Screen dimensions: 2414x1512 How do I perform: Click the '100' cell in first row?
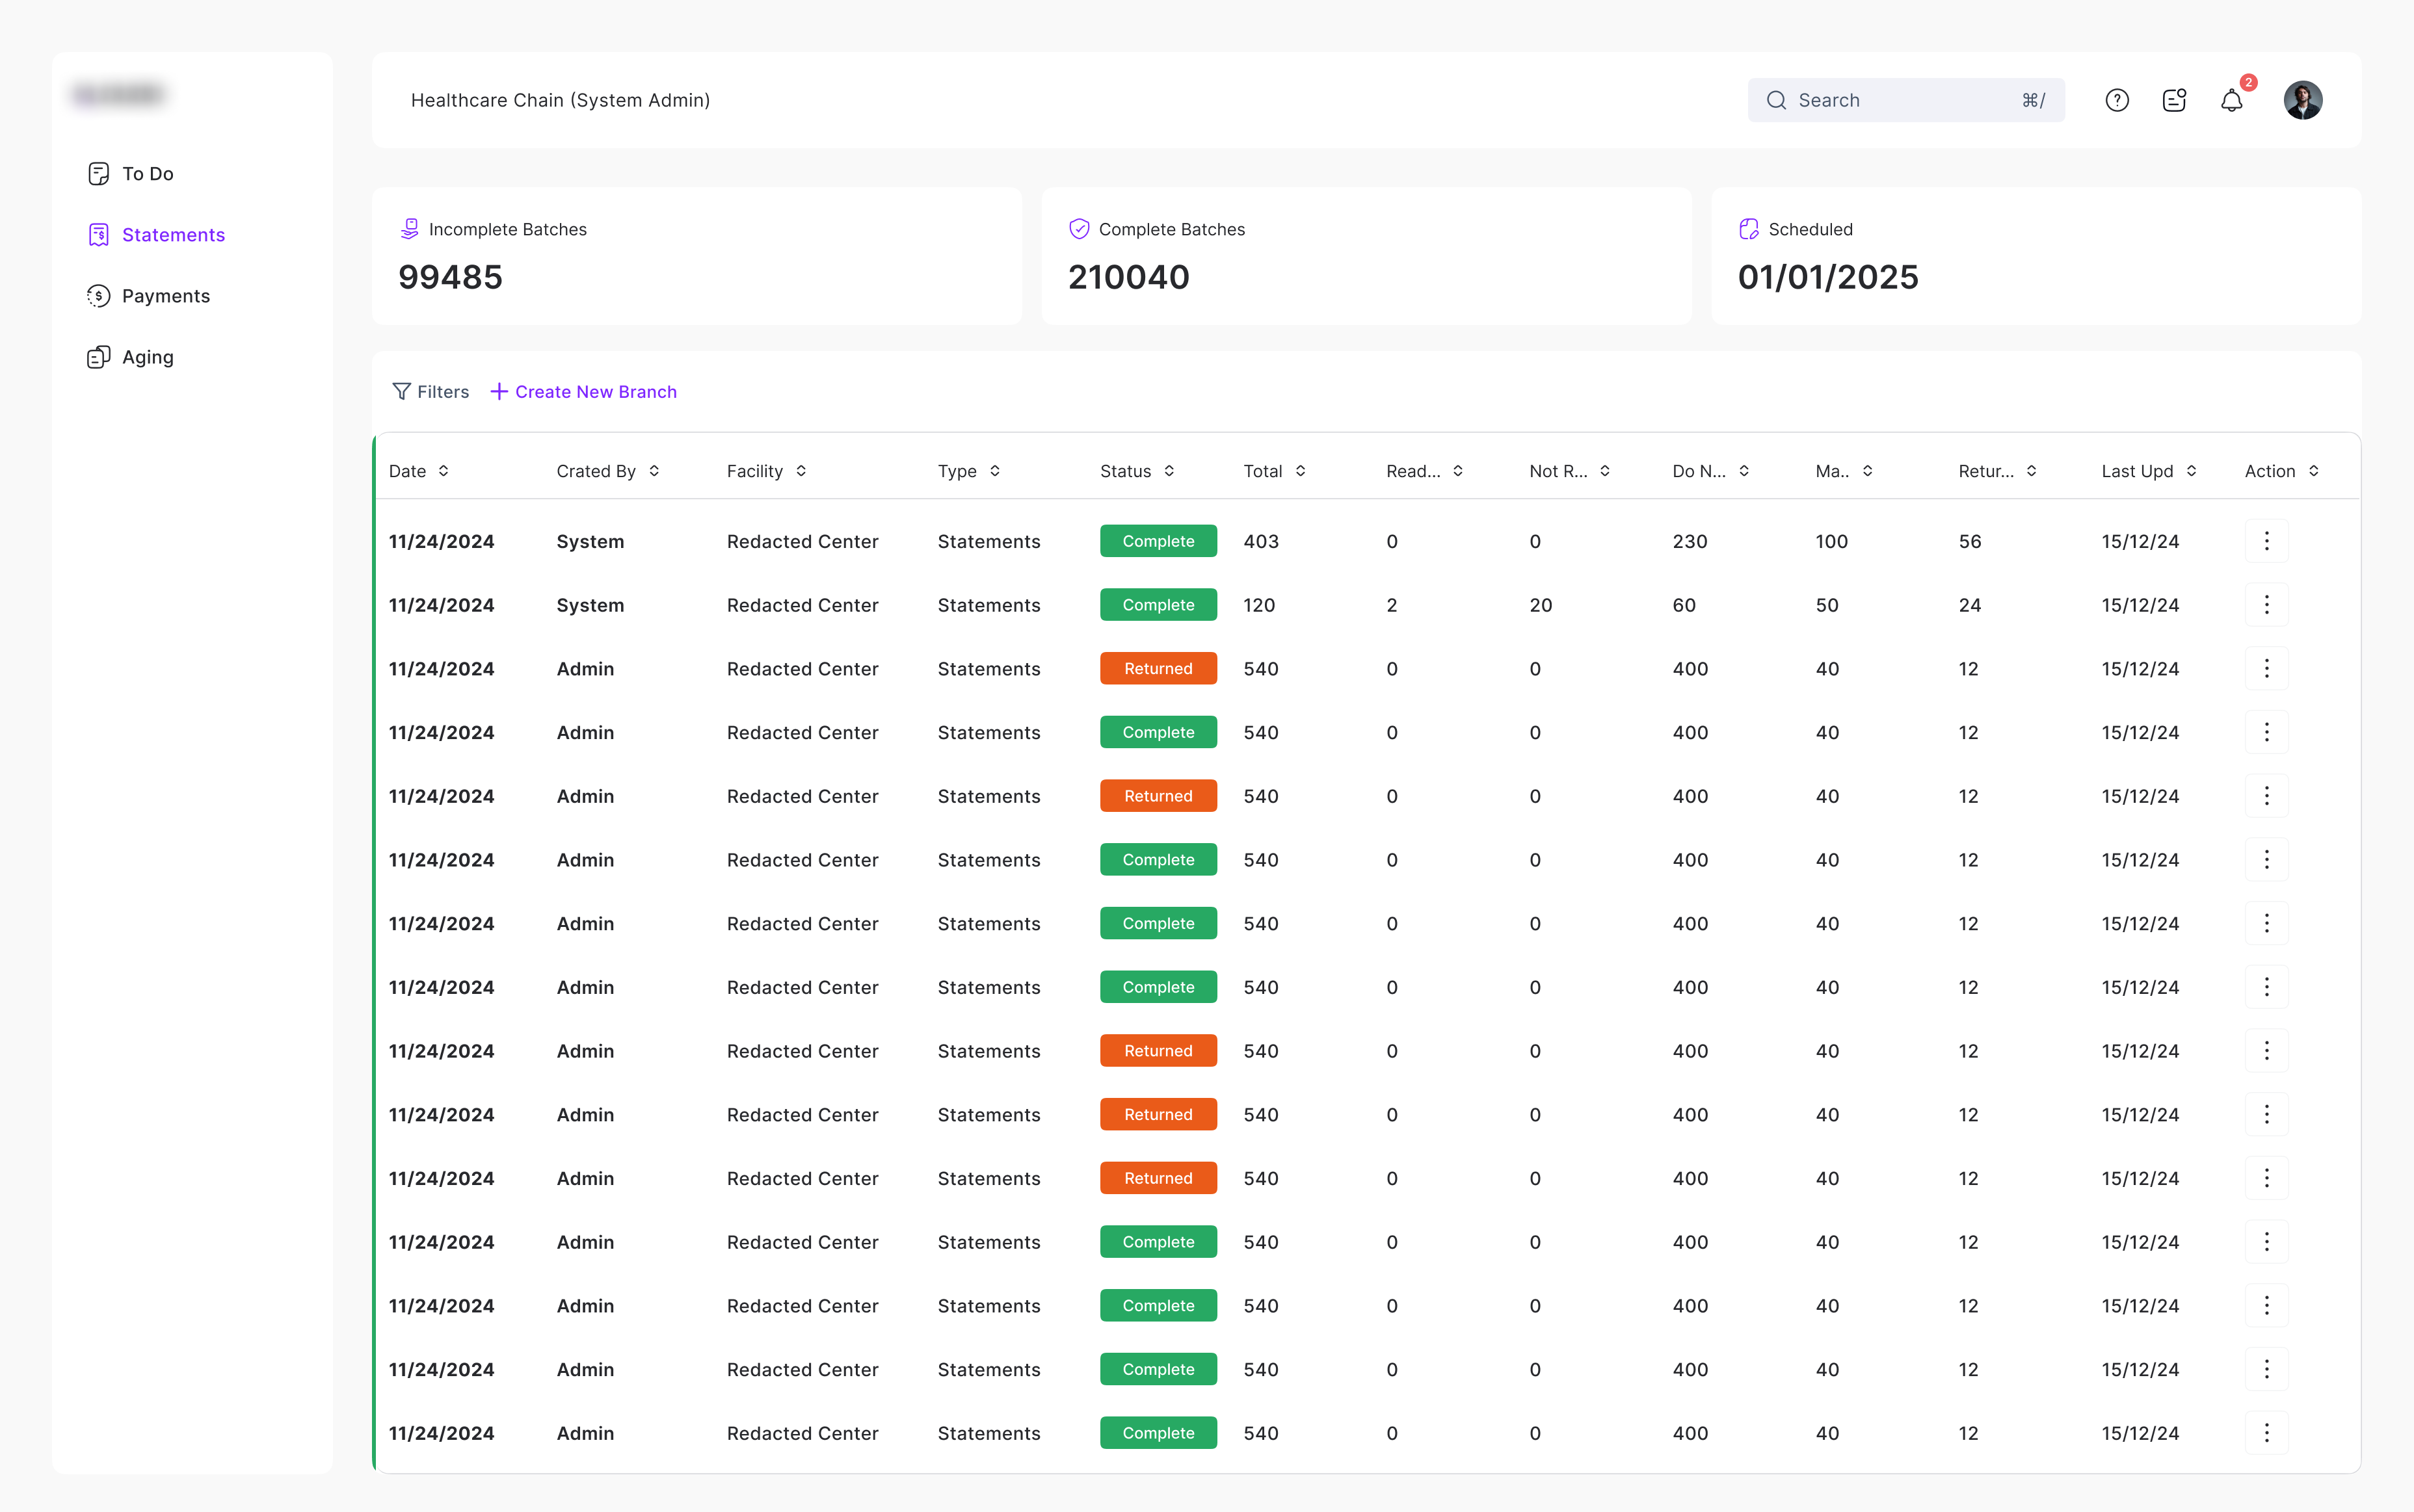[1831, 541]
